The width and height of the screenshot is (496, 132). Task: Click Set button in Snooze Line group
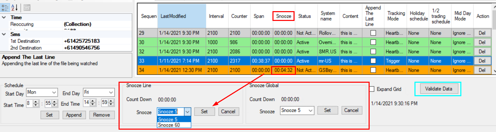click(x=204, y=111)
